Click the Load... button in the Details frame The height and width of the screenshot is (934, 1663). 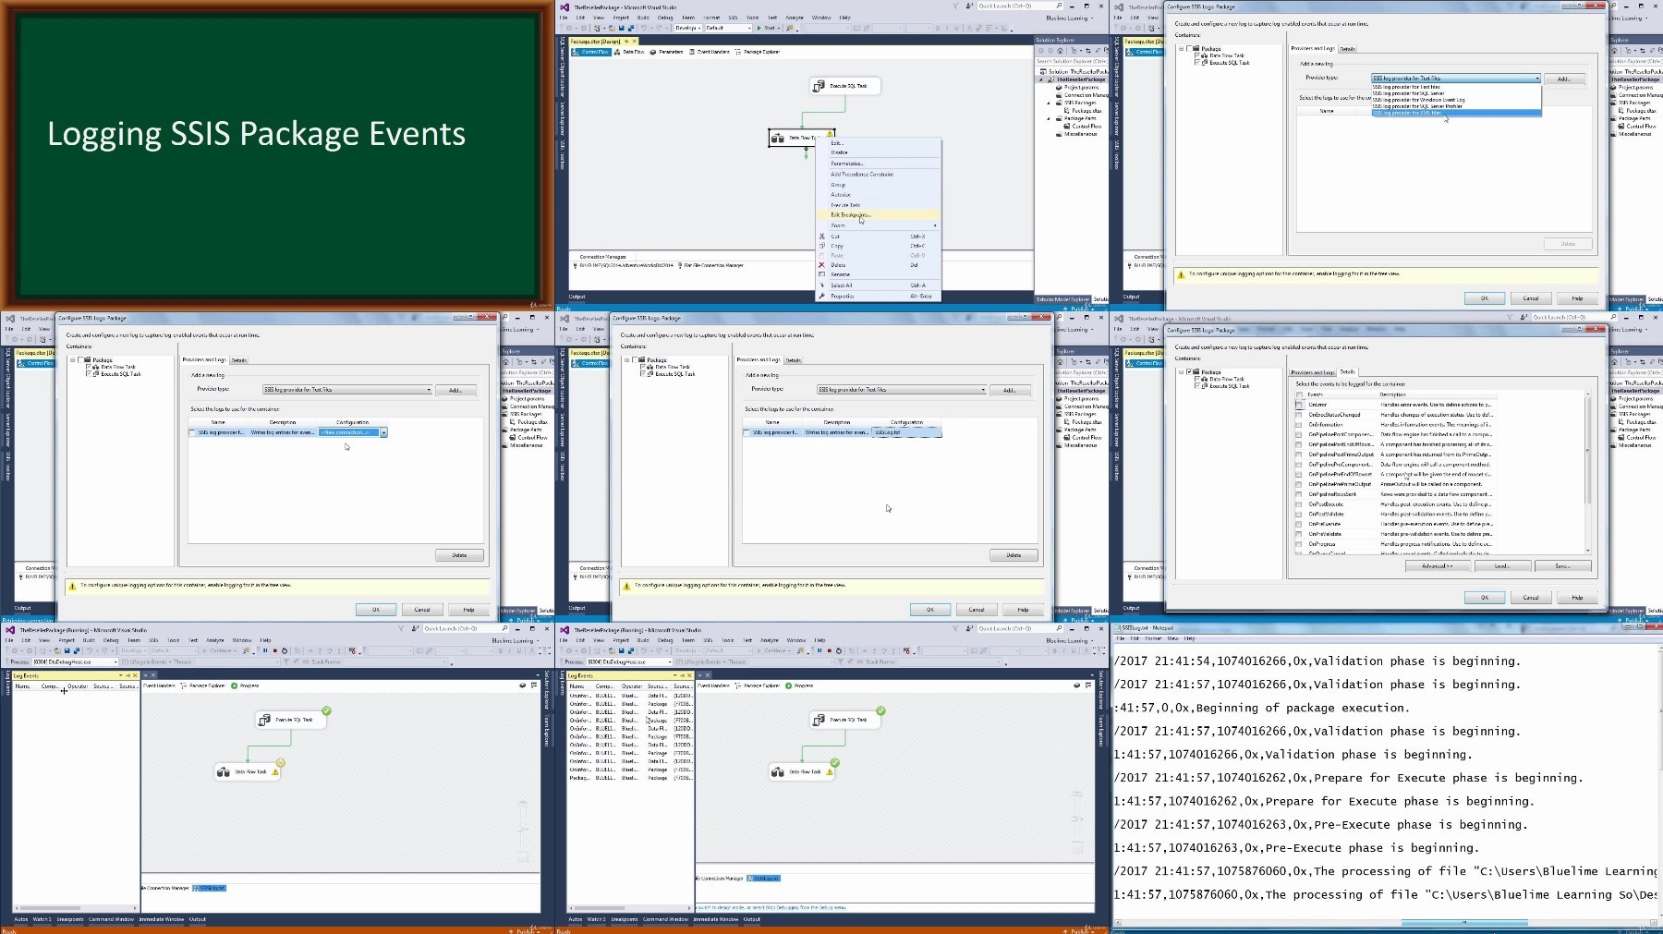(1501, 566)
